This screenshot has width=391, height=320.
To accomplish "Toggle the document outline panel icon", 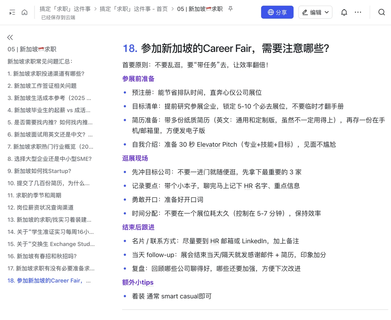I will (x=12, y=12).
